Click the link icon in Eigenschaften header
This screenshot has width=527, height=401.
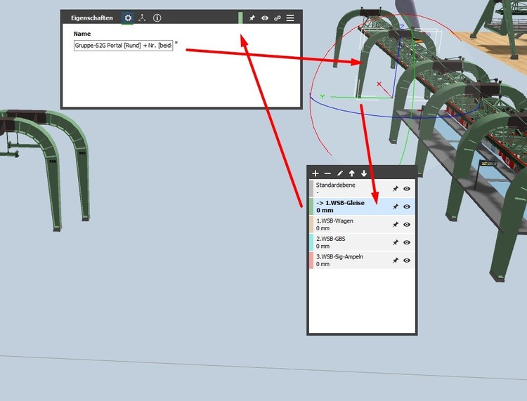point(278,18)
